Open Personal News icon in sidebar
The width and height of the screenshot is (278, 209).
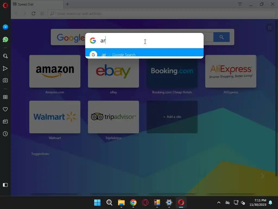5,122
